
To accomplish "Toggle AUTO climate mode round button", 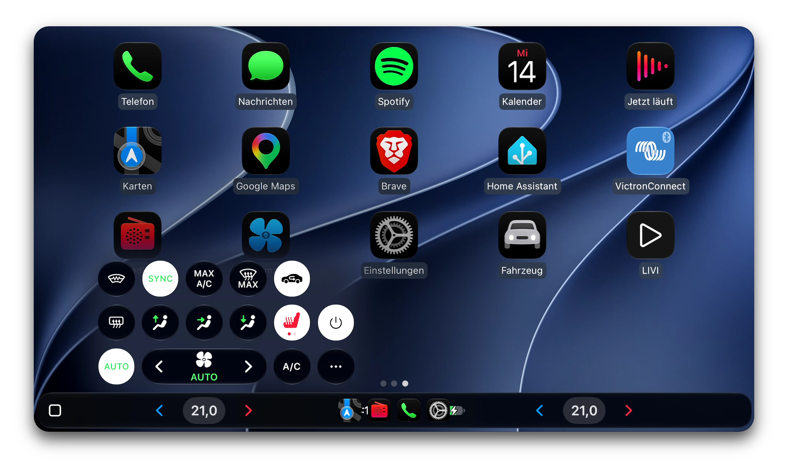I will point(116,366).
